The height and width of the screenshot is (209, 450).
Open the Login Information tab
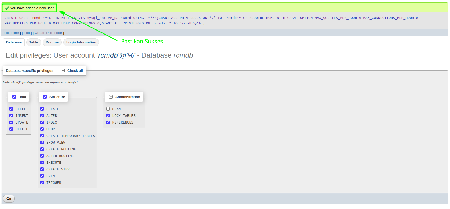[81, 42]
